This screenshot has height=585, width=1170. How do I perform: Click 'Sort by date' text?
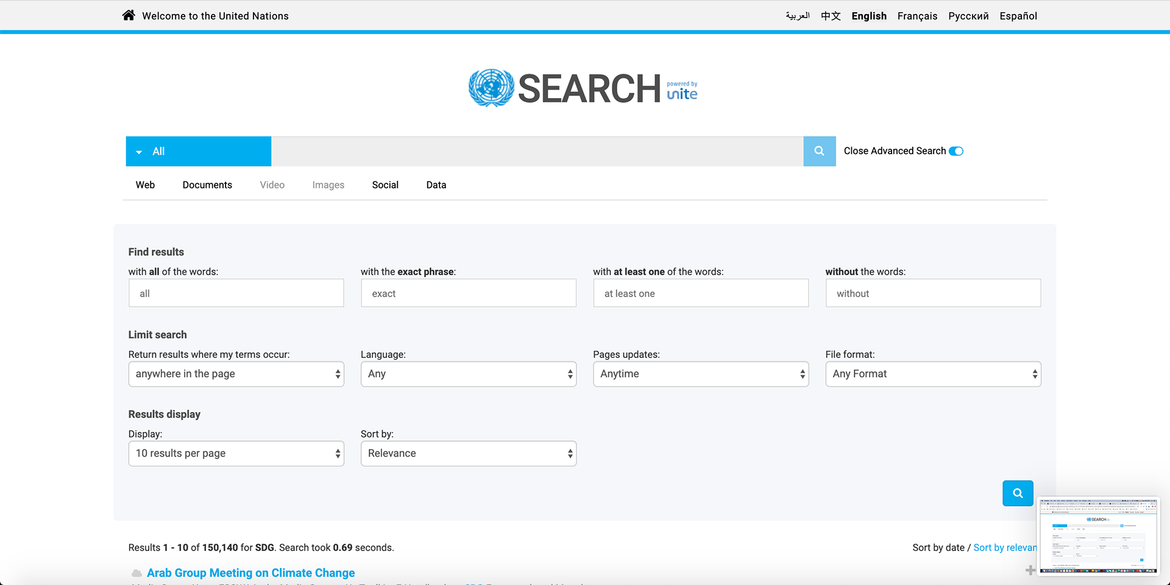(938, 548)
